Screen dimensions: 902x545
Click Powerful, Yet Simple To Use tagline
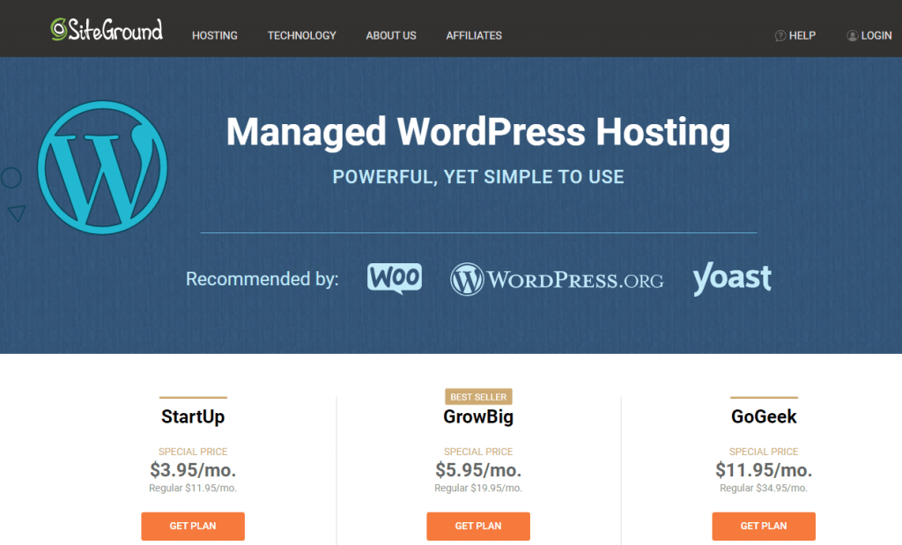click(x=478, y=177)
